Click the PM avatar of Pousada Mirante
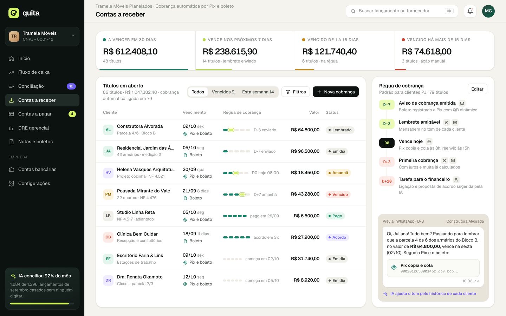Viewport: 506px width, 316px height. pos(108,194)
